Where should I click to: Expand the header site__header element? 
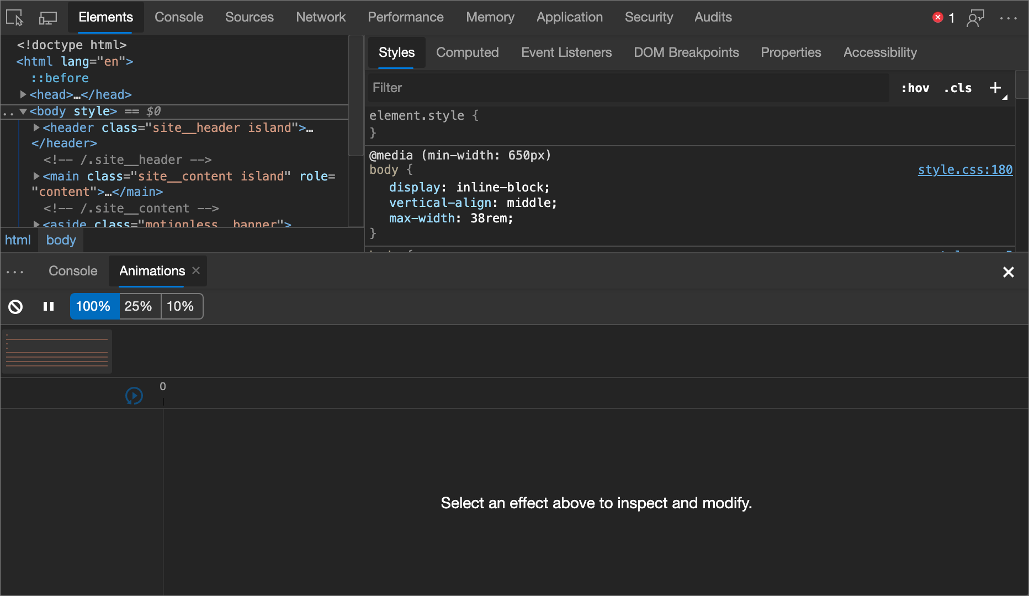tap(36, 127)
